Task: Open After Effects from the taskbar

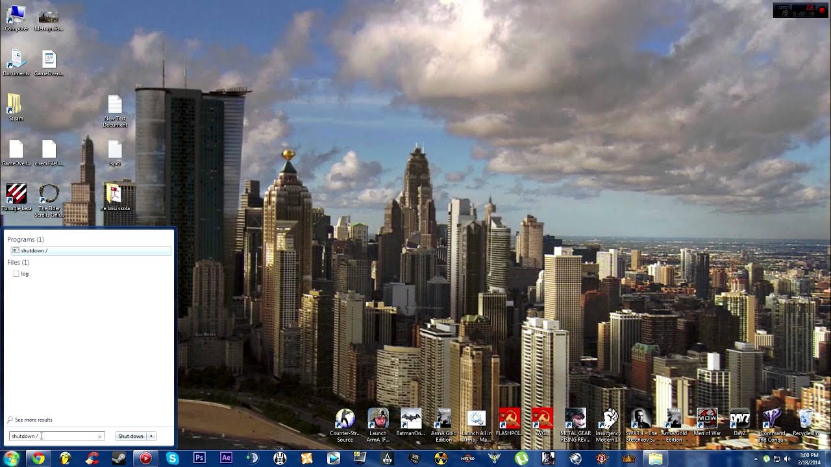Action: pyautogui.click(x=226, y=459)
